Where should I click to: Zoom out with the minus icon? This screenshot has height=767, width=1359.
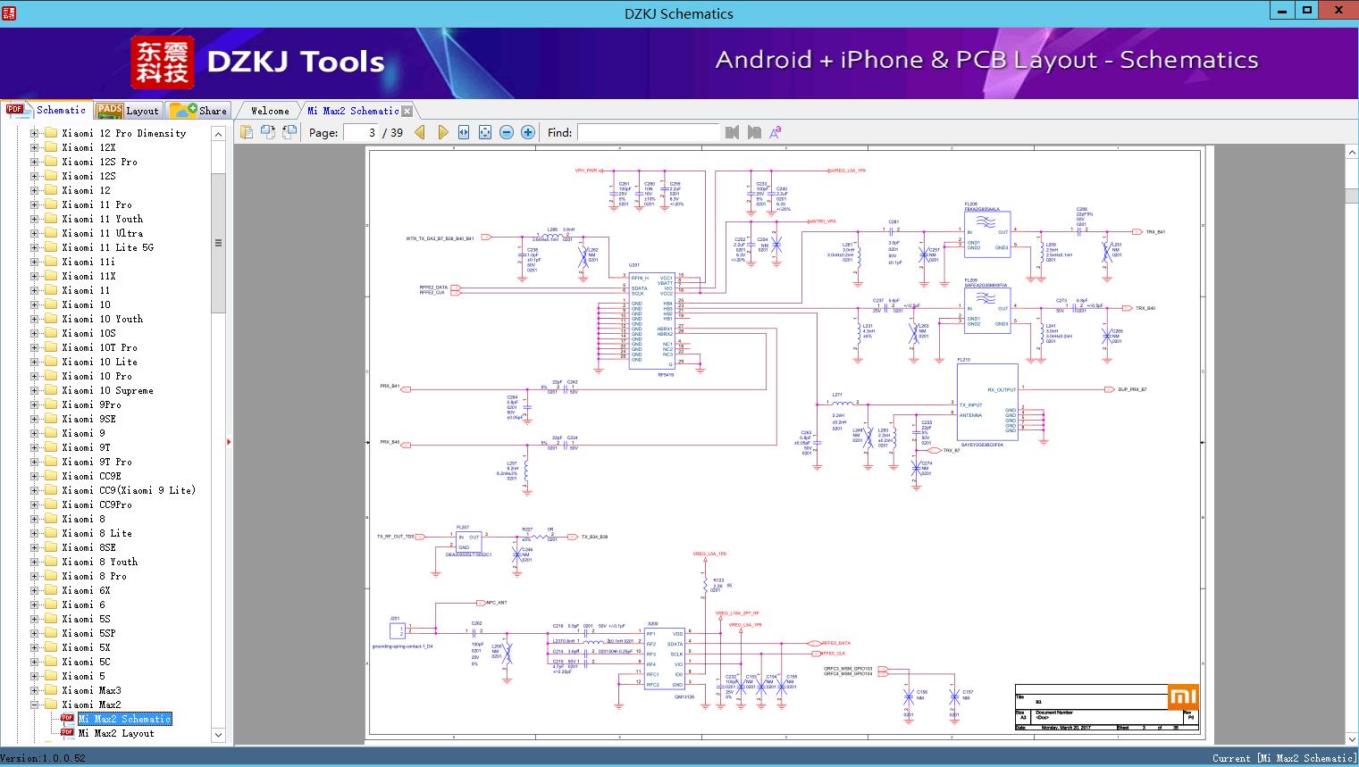[x=507, y=132]
